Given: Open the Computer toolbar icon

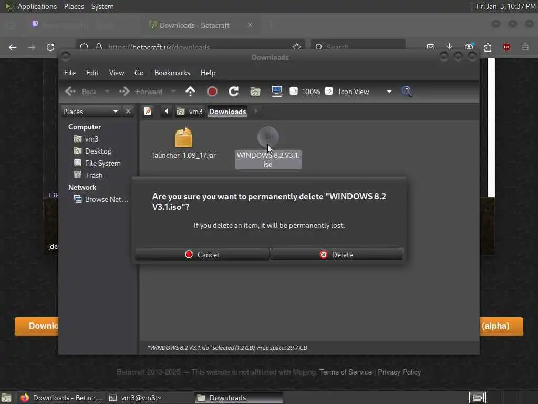Looking at the screenshot, I should (x=277, y=92).
